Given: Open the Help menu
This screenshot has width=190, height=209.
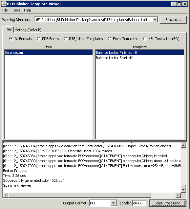Looking at the screenshot, I should [28, 10].
